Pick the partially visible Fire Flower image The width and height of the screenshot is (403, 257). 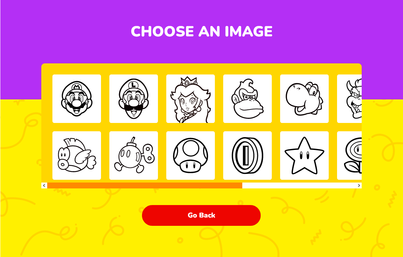350,156
